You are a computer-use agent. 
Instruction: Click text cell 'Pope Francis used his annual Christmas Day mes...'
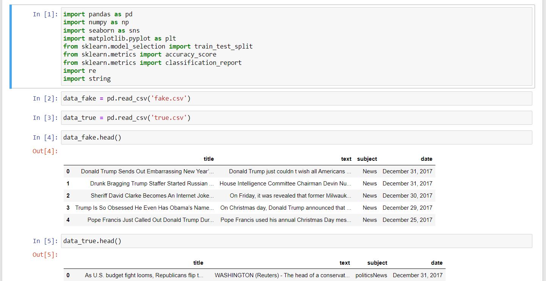286,220
